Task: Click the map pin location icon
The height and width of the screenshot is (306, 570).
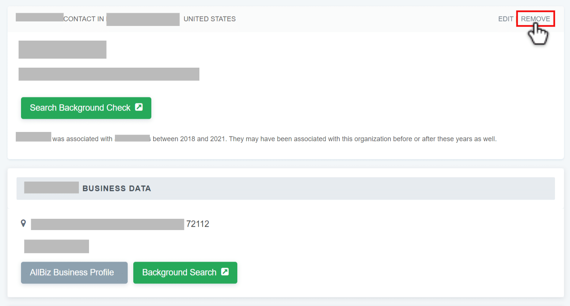Action: pyautogui.click(x=23, y=223)
